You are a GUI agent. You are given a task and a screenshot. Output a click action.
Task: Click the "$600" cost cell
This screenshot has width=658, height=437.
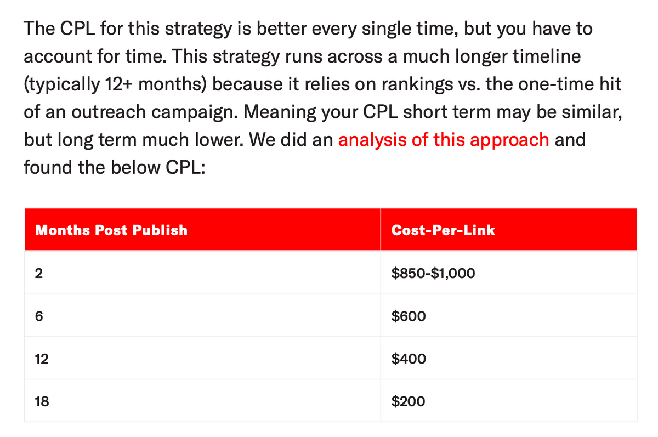(509, 315)
